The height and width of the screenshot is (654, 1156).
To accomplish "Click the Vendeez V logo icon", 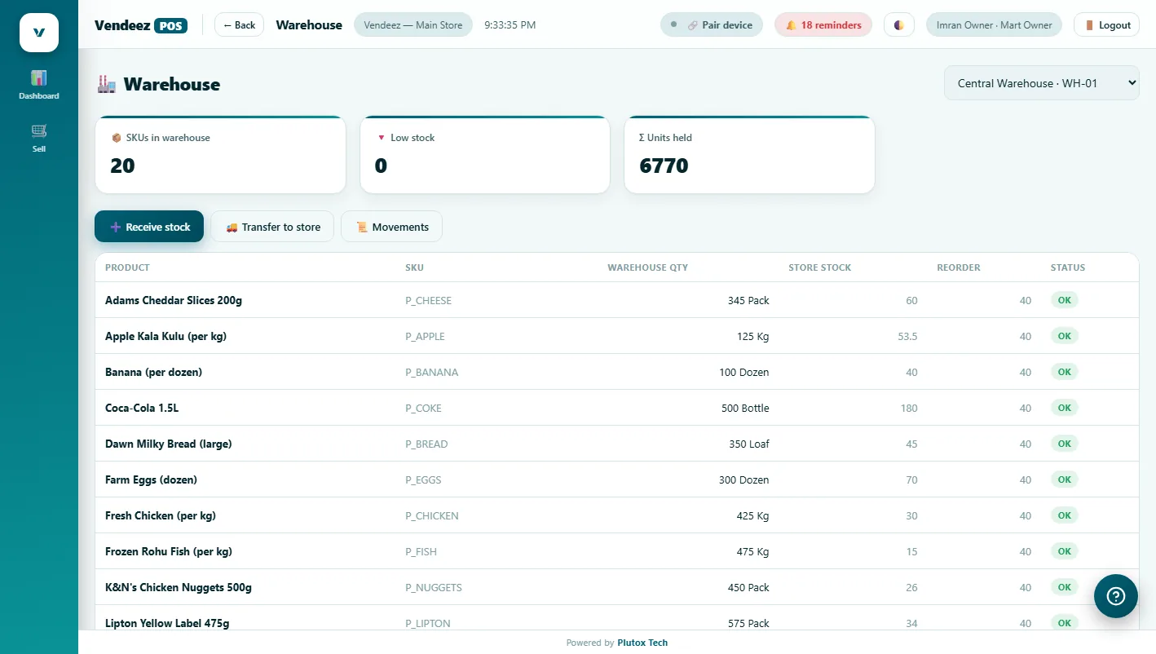I will point(39,33).
